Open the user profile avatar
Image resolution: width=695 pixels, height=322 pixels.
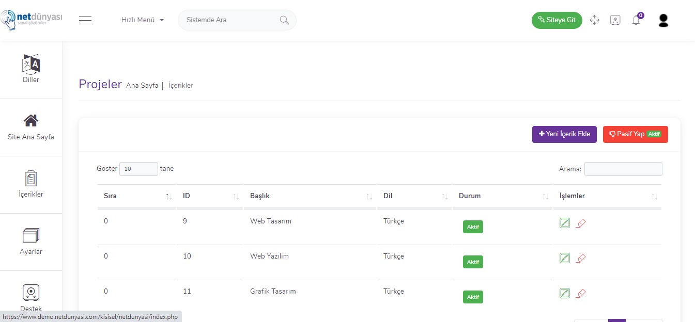pos(663,20)
